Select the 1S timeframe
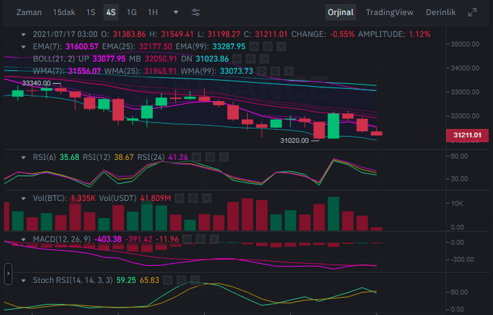 click(91, 12)
